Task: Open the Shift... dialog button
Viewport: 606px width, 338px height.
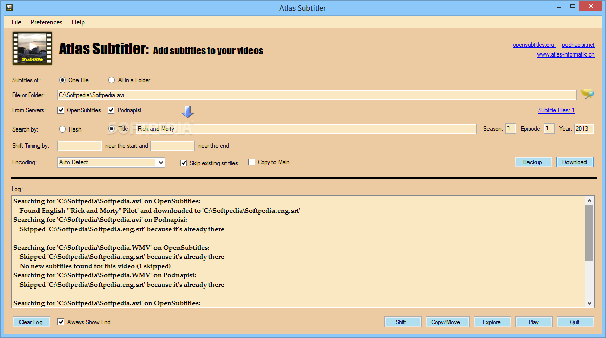Action: click(403, 322)
